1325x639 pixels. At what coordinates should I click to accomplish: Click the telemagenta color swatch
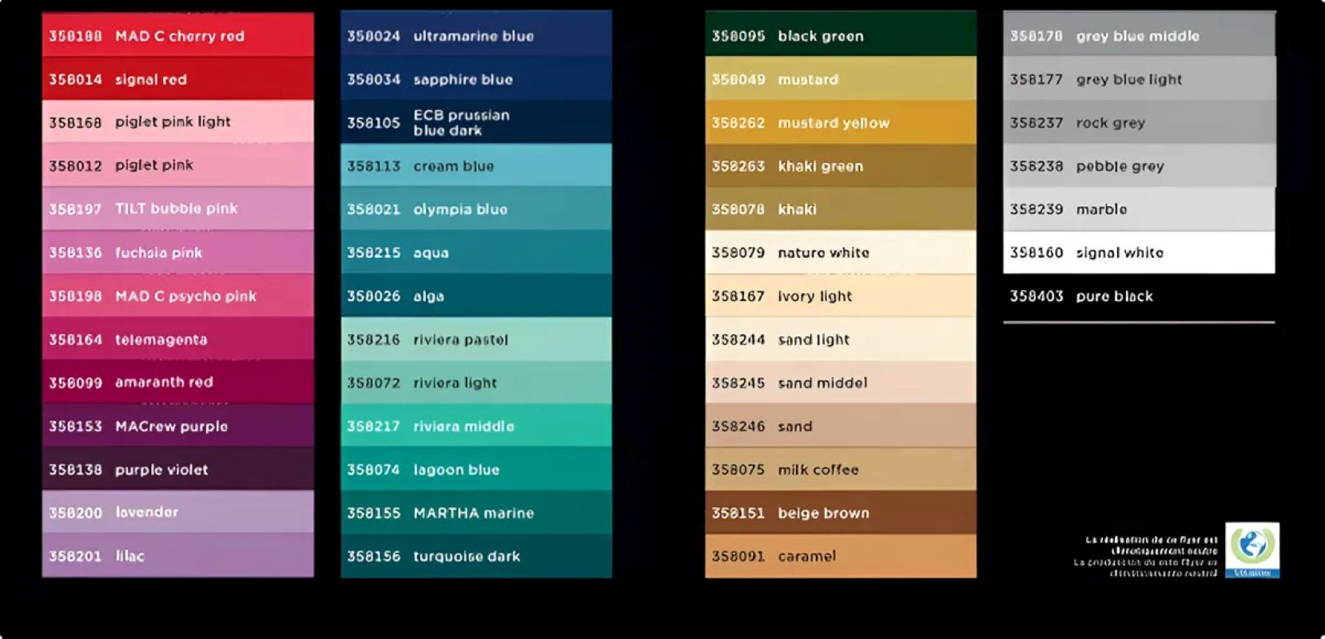tap(177, 339)
